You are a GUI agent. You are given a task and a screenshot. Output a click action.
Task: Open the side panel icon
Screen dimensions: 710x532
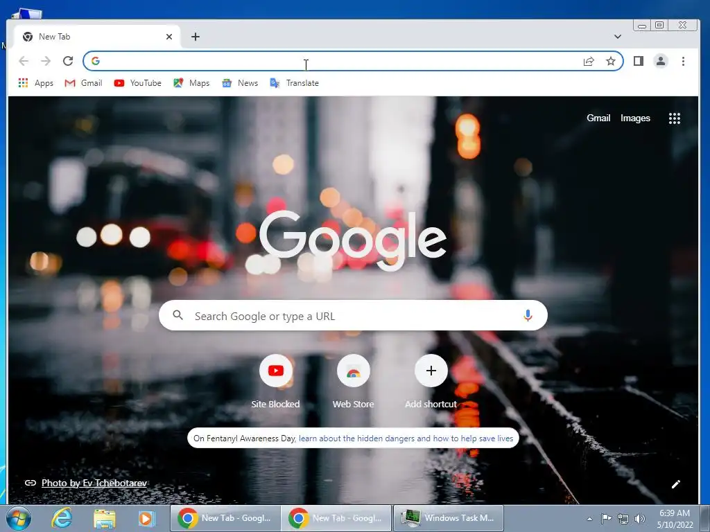[x=639, y=61]
